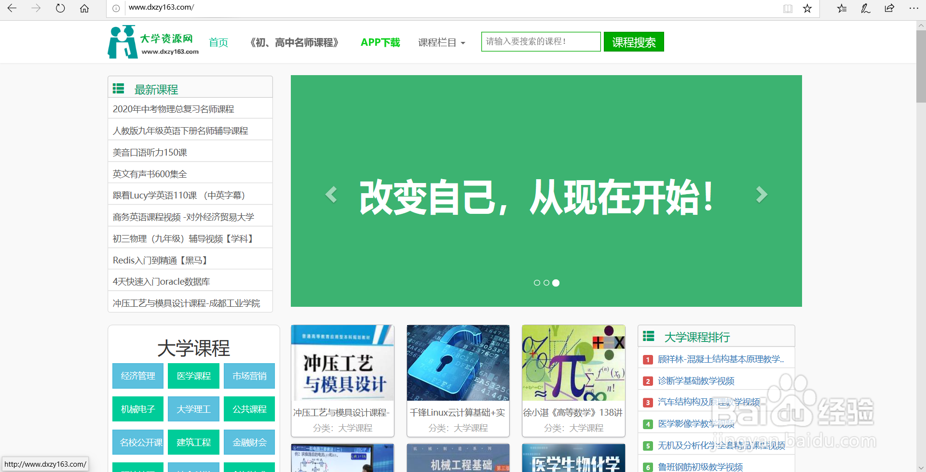926x472 pixels.
Task: Go to the browser home icon
Action: [84, 8]
